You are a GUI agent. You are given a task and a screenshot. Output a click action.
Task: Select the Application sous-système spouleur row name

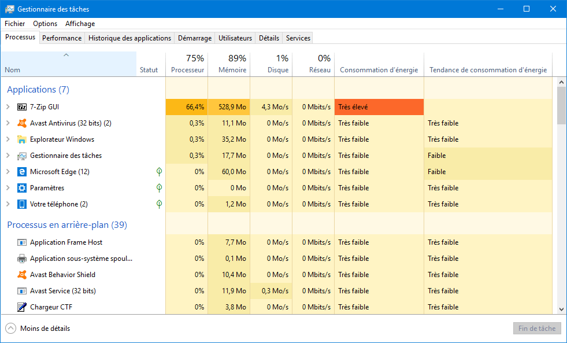[81, 259]
